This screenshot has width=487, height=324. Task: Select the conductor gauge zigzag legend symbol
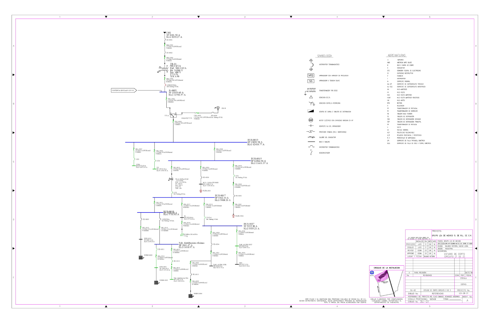[311, 137]
